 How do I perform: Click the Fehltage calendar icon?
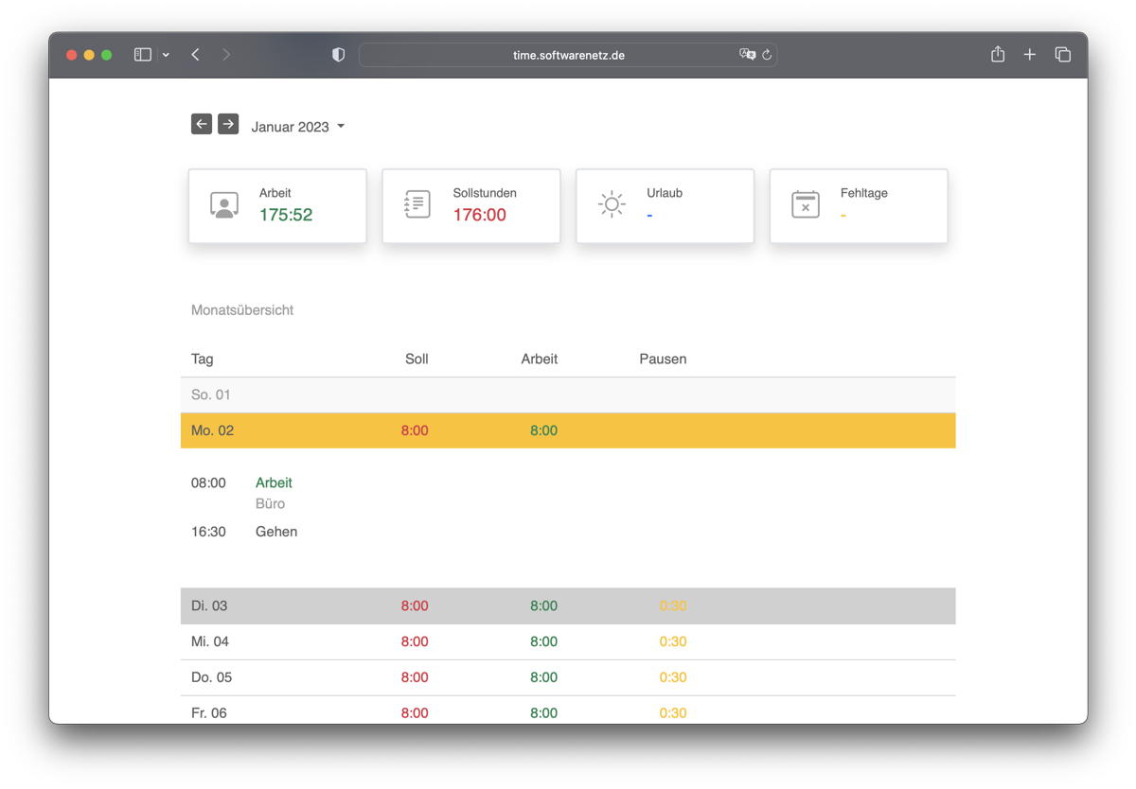806,205
